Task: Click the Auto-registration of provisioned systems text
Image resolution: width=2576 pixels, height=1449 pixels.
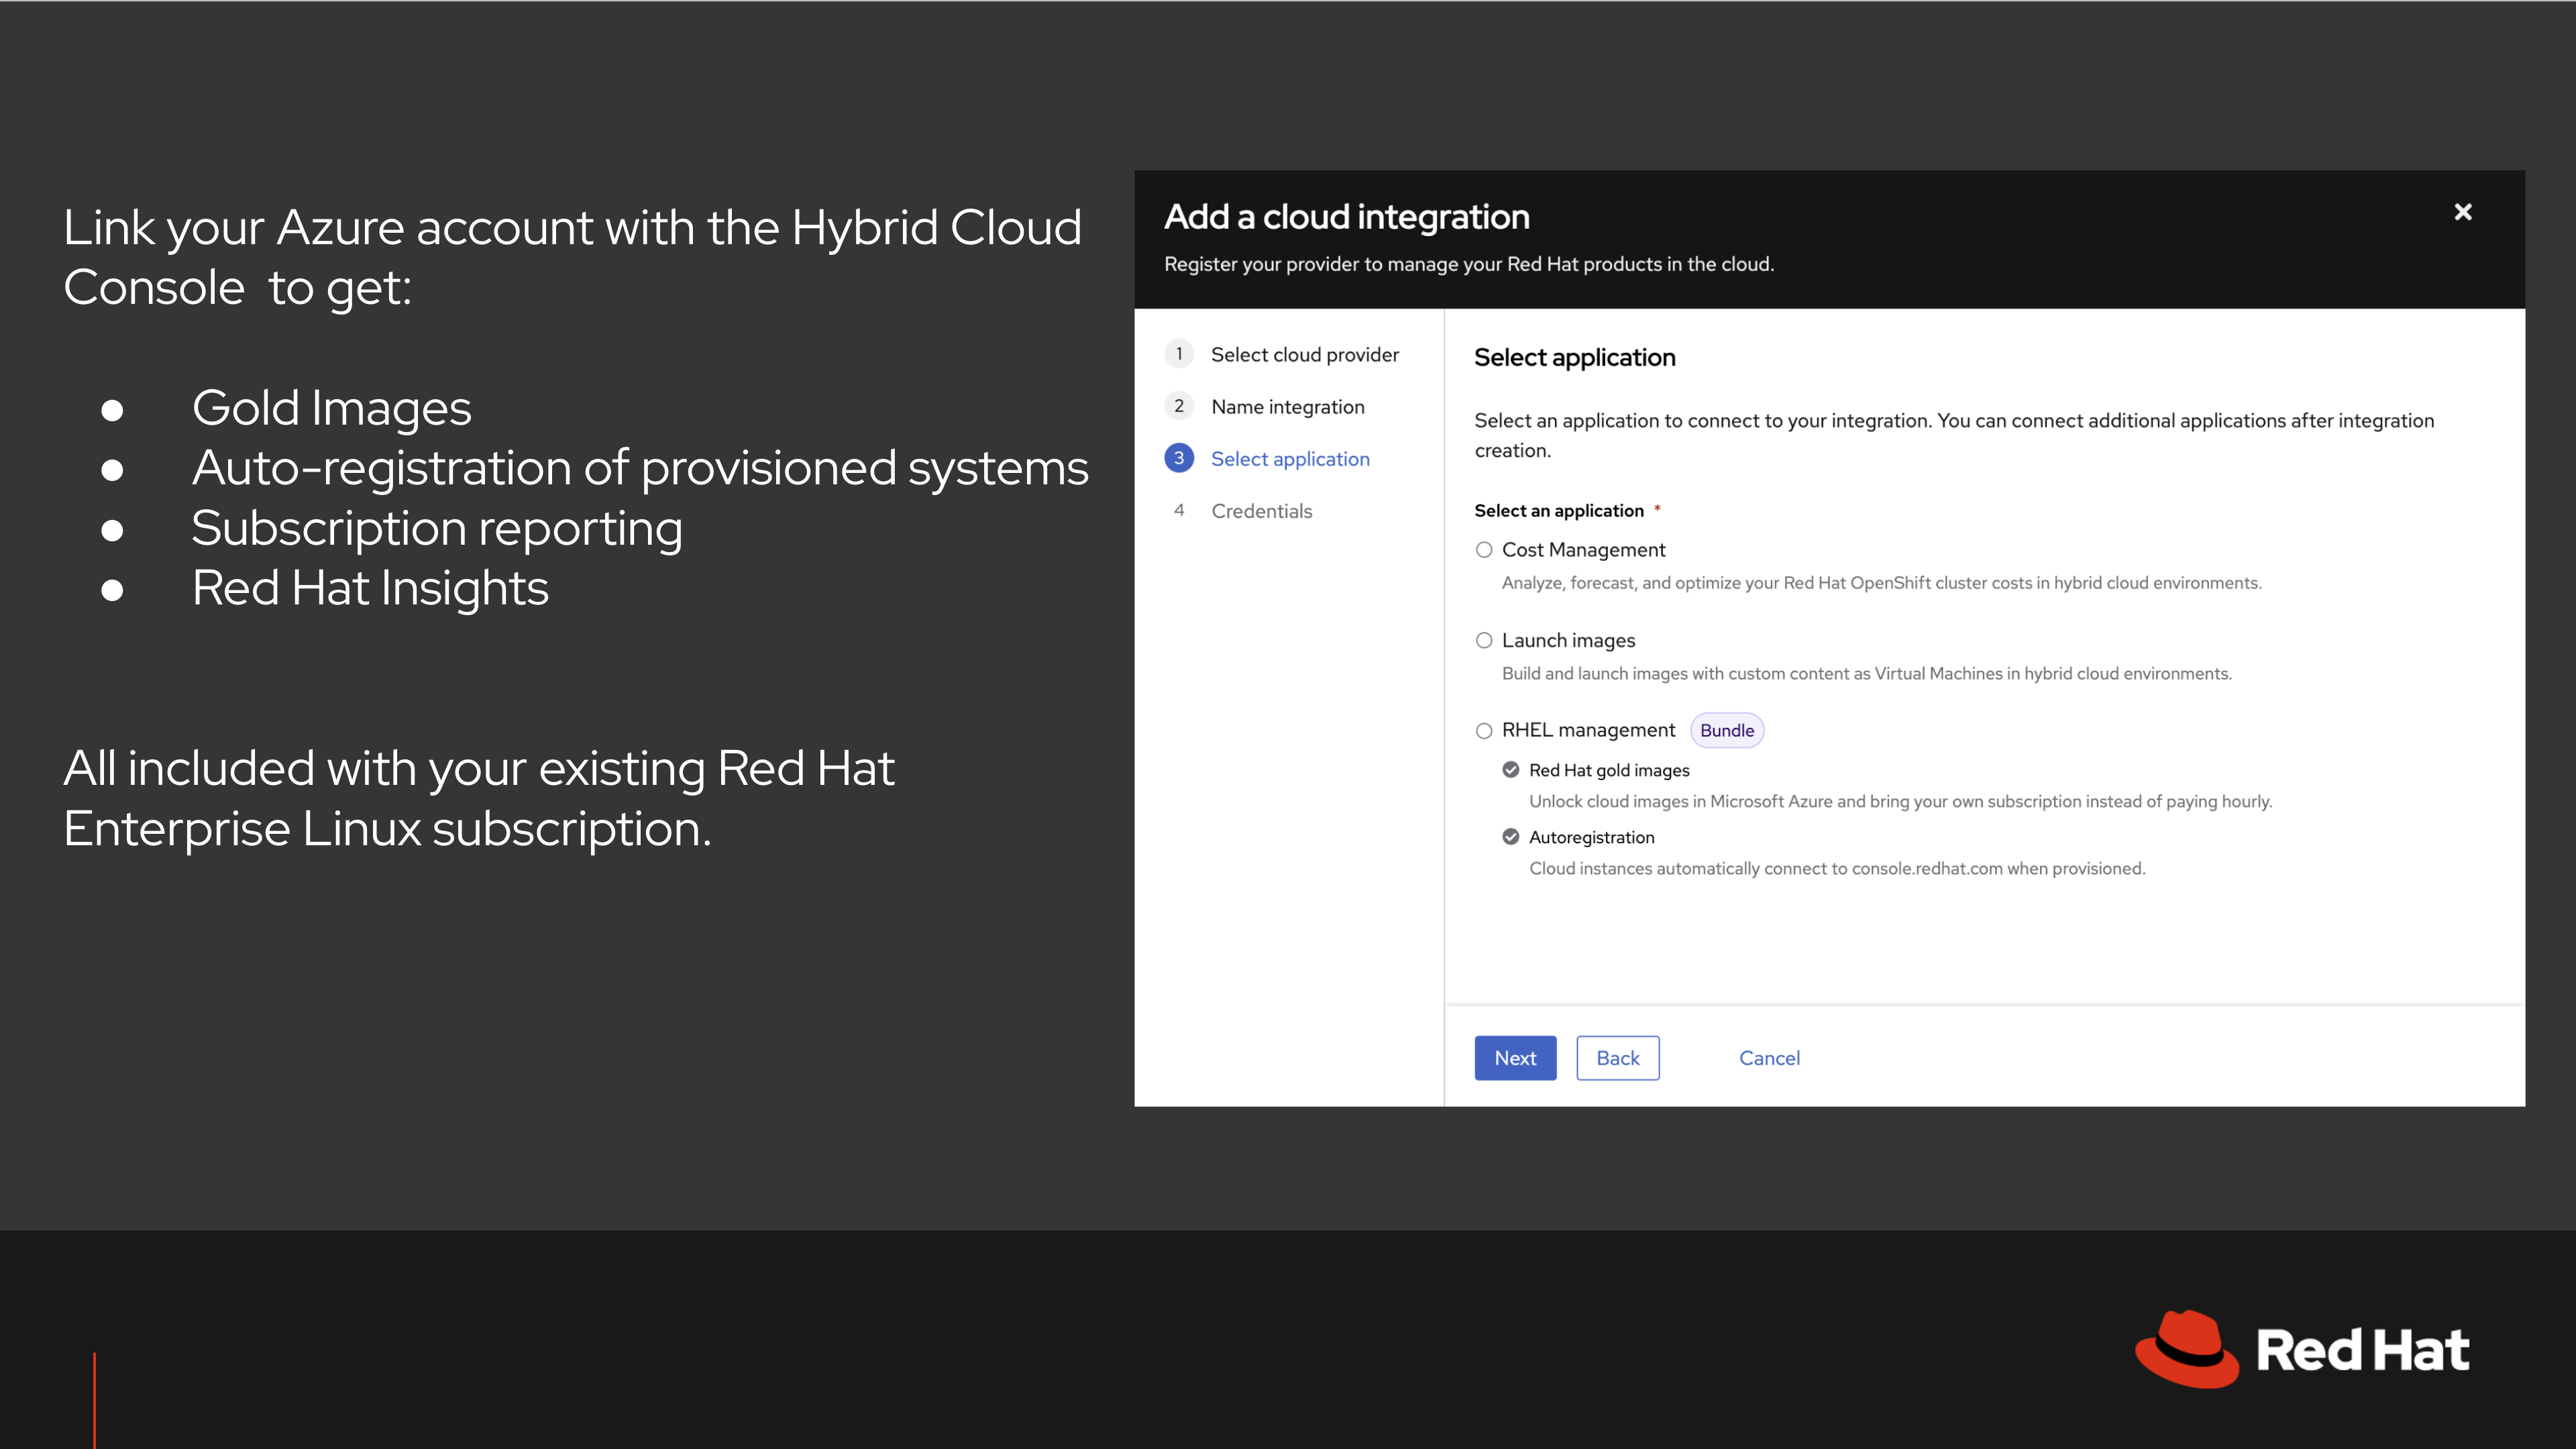Action: point(640,468)
